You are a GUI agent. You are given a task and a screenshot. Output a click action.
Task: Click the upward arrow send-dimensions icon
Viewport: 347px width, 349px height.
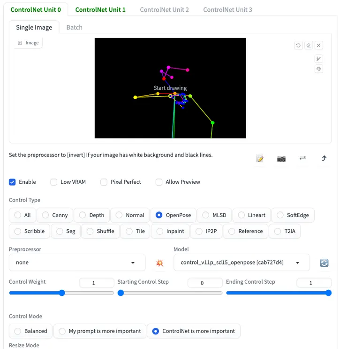click(x=324, y=158)
